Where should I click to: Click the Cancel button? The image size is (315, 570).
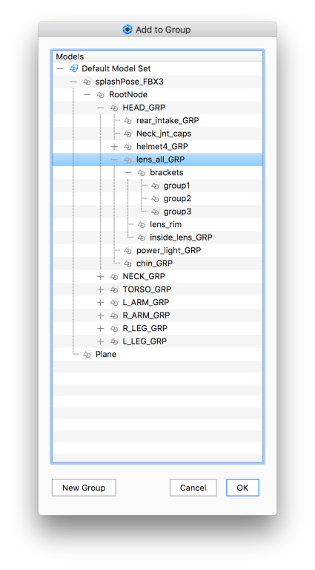pyautogui.click(x=193, y=488)
